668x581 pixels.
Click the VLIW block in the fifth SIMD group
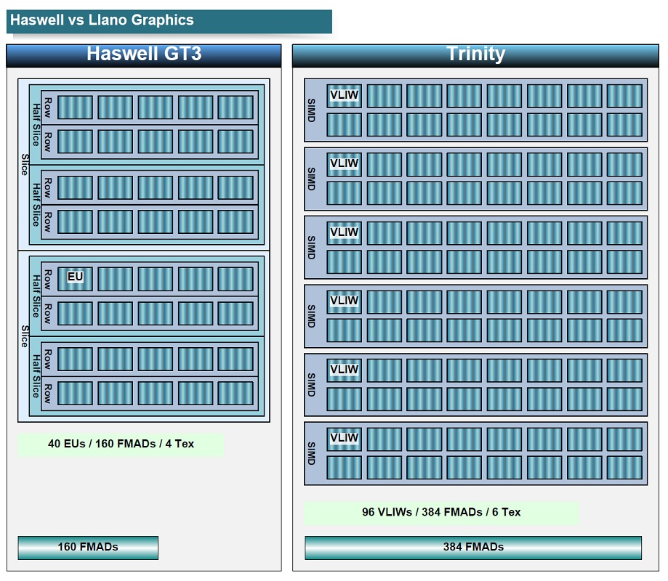[x=344, y=370]
